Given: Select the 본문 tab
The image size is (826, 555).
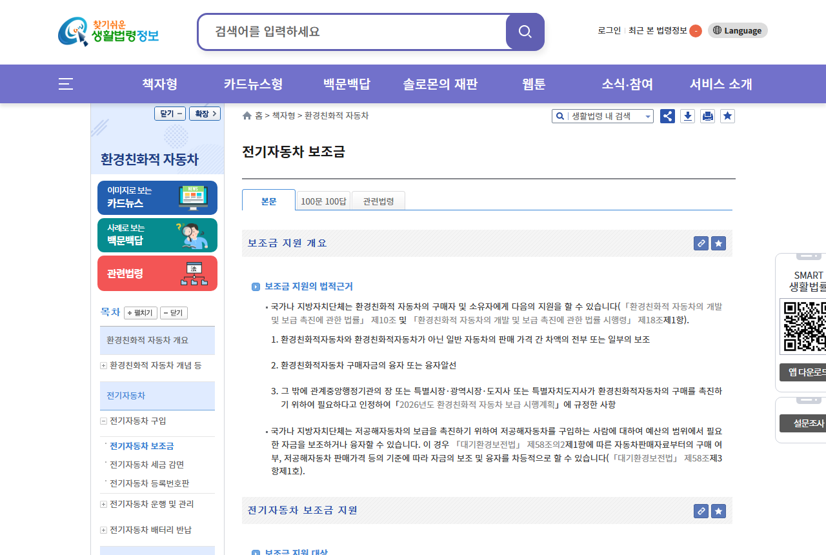Looking at the screenshot, I should tap(268, 200).
